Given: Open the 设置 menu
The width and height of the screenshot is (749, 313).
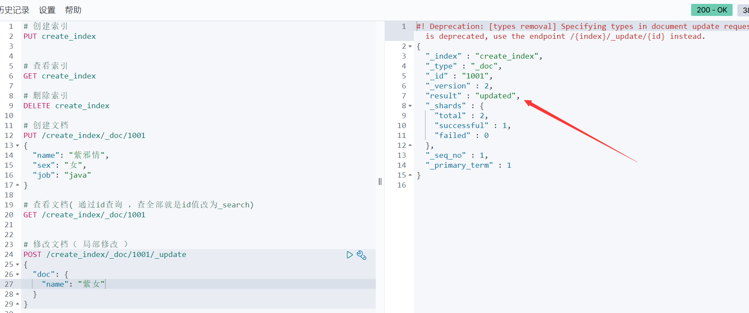Looking at the screenshot, I should coord(47,10).
